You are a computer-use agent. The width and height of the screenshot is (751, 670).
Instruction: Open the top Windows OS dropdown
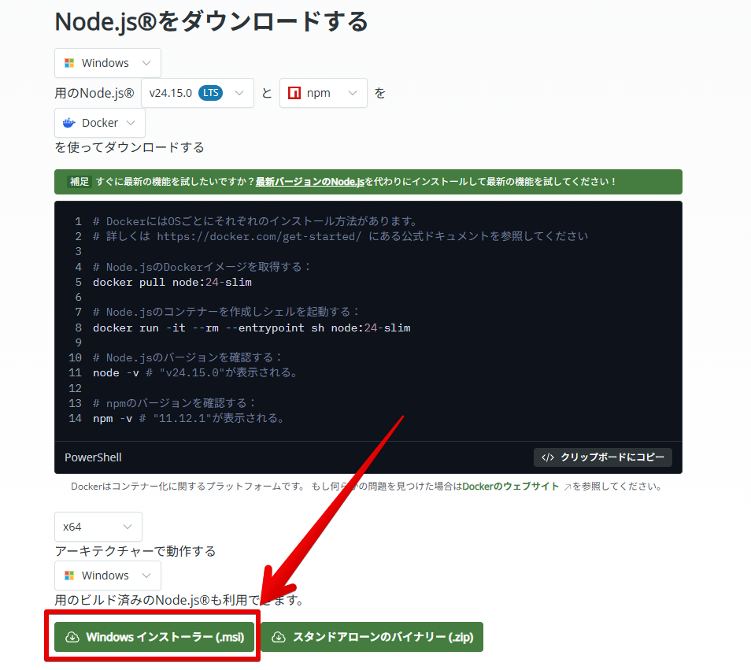[108, 63]
